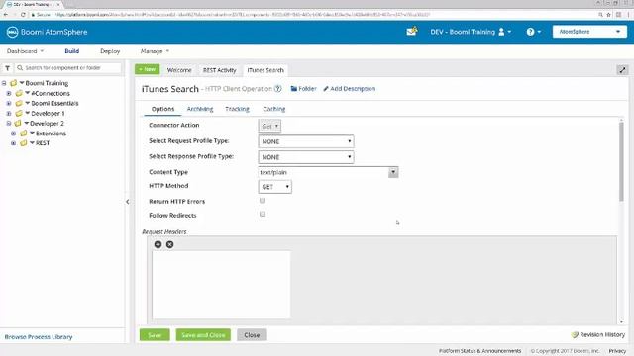
Task: Open the Dashboard menu
Action: (25, 51)
